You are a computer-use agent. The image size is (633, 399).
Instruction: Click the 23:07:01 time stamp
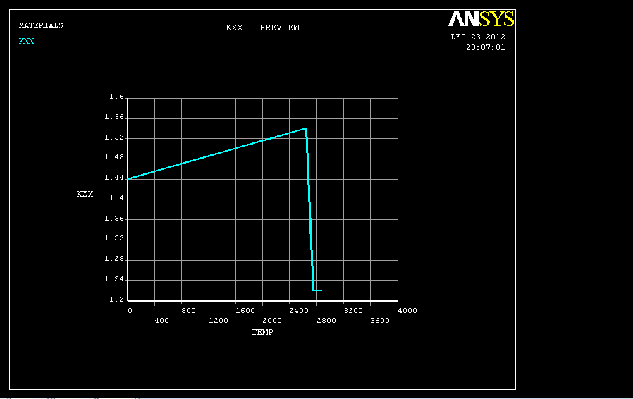pos(485,47)
